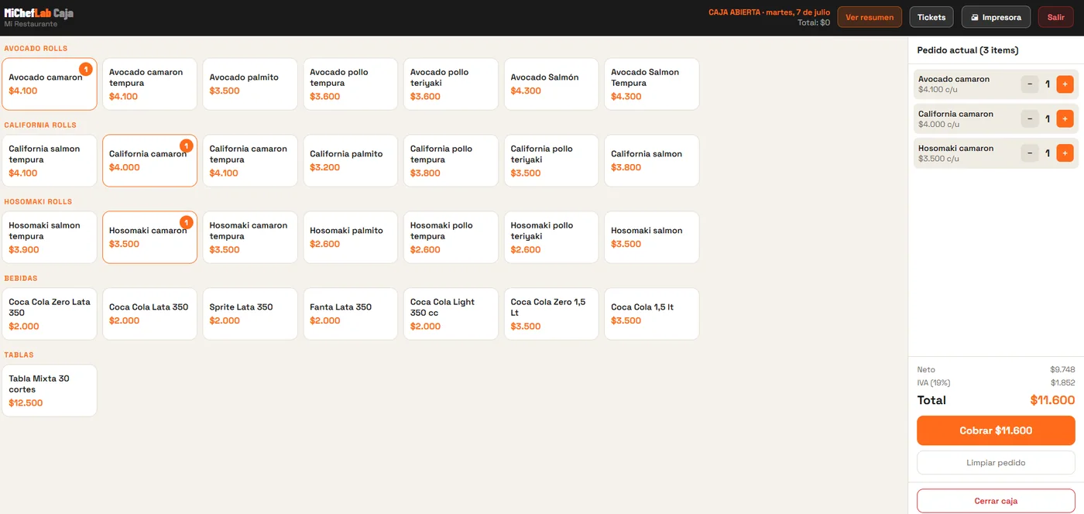Add Coca Cola Light 350 cc

(451, 314)
